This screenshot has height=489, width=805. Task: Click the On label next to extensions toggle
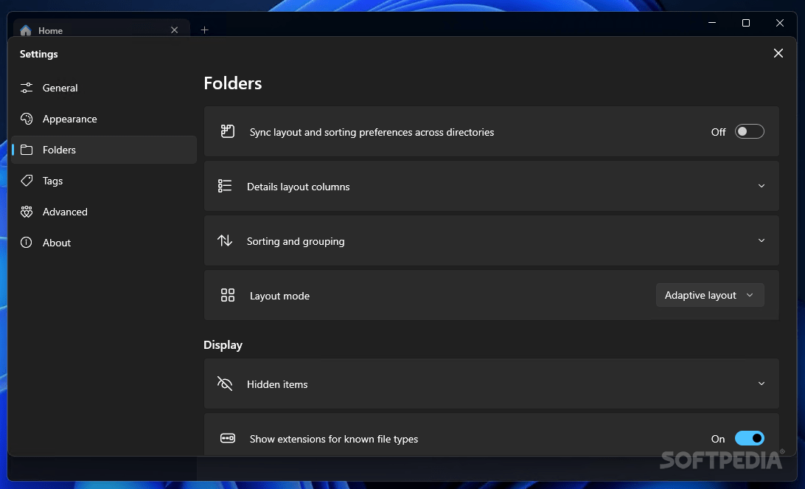(718, 439)
